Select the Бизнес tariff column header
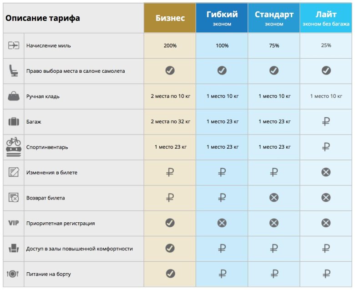355x290 pixels. pyautogui.click(x=170, y=18)
